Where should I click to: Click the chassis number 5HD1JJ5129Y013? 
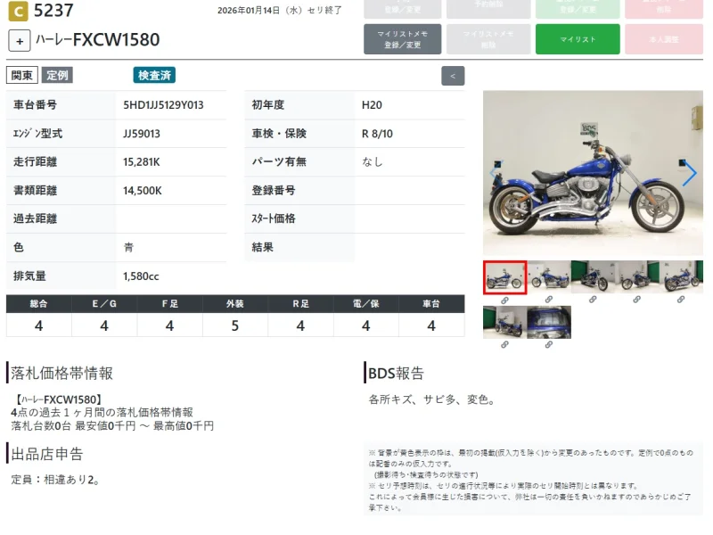[163, 105]
